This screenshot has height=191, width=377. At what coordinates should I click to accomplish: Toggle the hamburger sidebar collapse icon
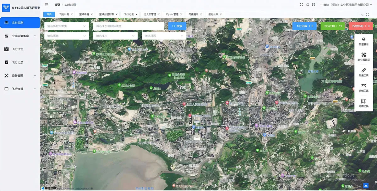click(x=46, y=5)
